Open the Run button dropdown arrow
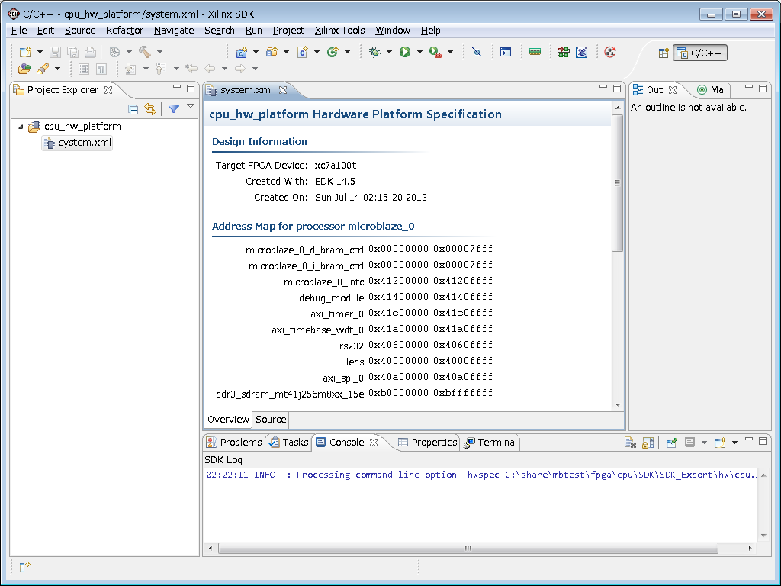This screenshot has width=781, height=586. click(419, 52)
